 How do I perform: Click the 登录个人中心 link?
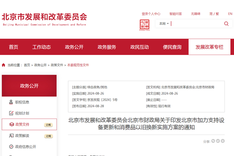pyautogui.click(x=151, y=14)
